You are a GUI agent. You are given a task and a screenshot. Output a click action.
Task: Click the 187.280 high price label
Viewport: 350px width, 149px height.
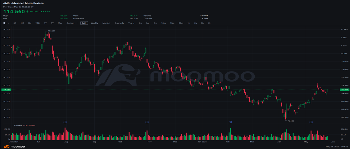(x=51, y=31)
